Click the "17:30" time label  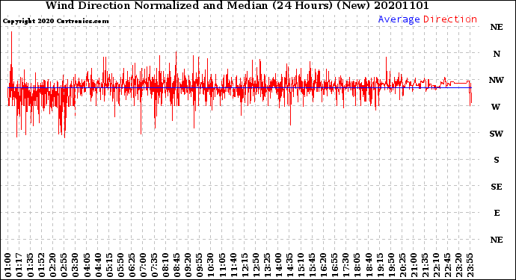pyautogui.click(x=345, y=265)
